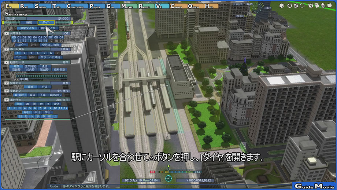Click the teal clock icon
This screenshot has height=190, width=337.
click(168, 178)
